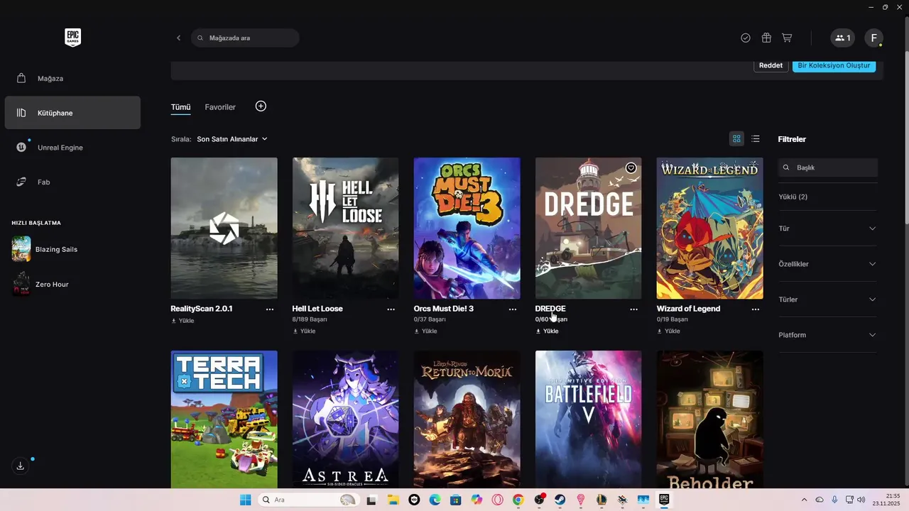Open the Battlefield V cover art
This screenshot has width=909, height=511.
589,419
